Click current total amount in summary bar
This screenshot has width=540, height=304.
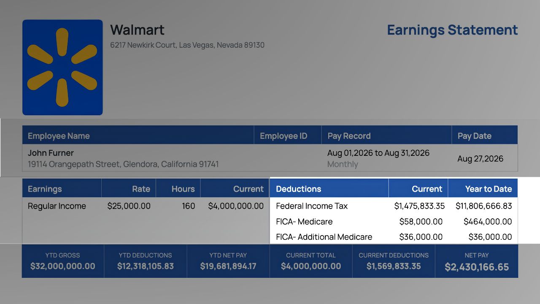coord(311,266)
